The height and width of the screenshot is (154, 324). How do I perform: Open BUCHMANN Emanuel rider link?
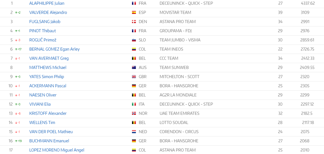pos(49,141)
